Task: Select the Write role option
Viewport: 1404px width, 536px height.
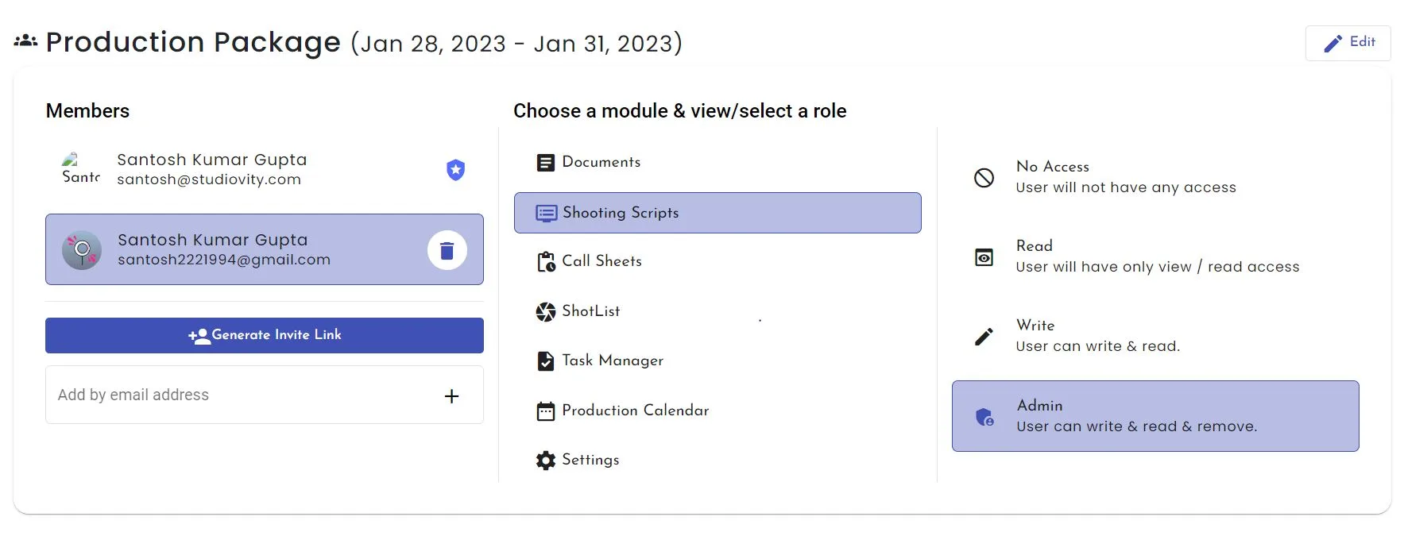Action: (1097, 336)
